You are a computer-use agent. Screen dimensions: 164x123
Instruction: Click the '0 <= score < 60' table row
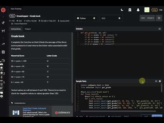(40, 82)
